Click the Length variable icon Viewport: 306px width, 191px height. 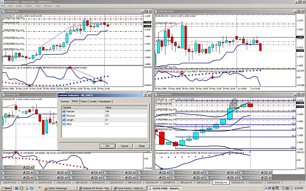pos(64,120)
